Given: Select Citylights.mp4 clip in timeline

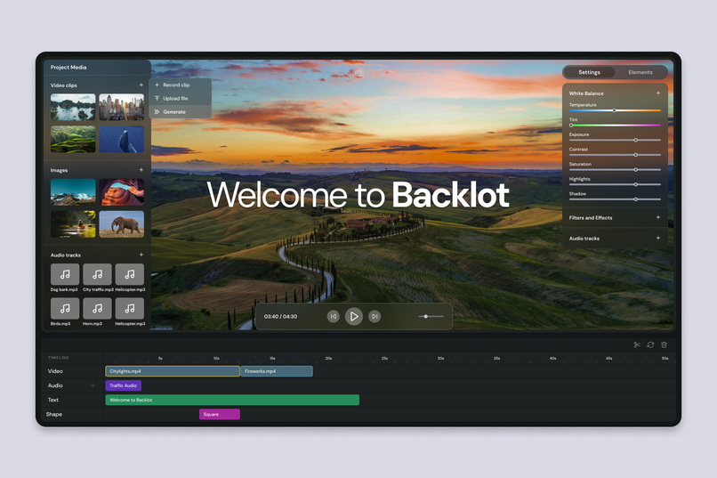Looking at the screenshot, I should [173, 371].
